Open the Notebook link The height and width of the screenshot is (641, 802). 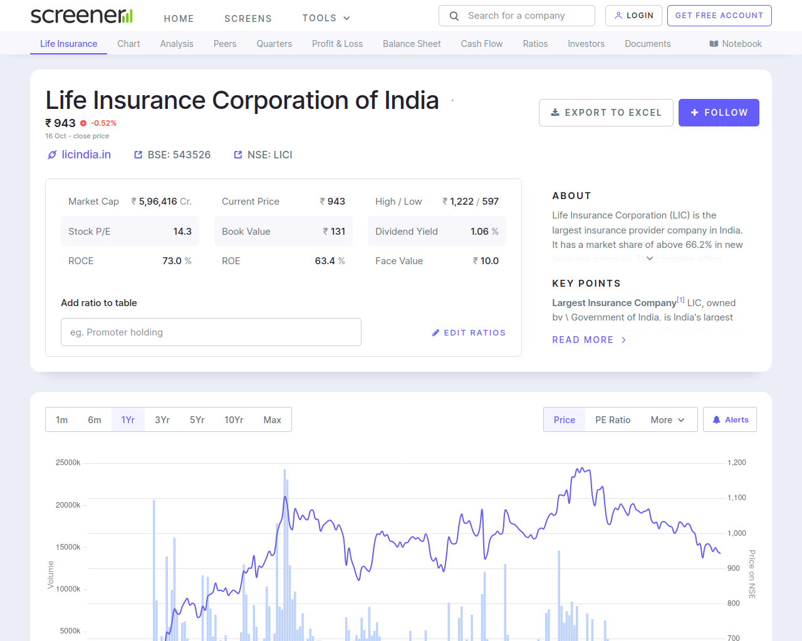[x=736, y=44]
